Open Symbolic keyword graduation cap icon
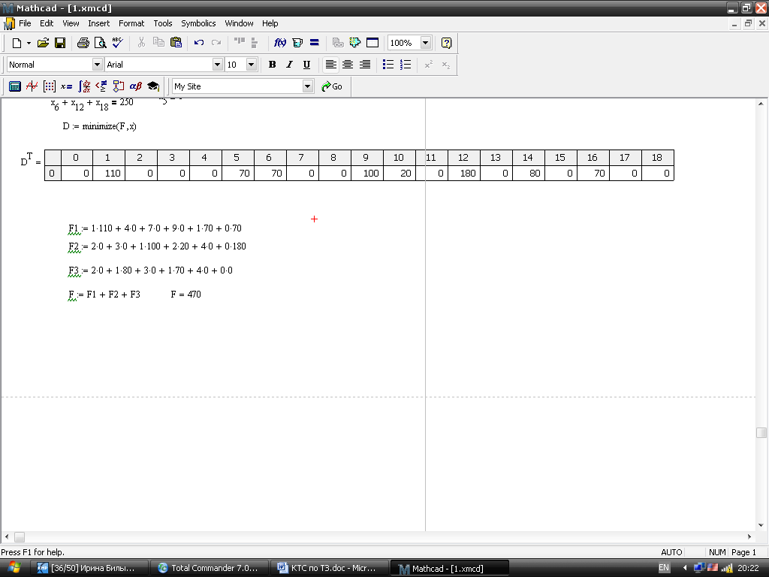 [152, 87]
